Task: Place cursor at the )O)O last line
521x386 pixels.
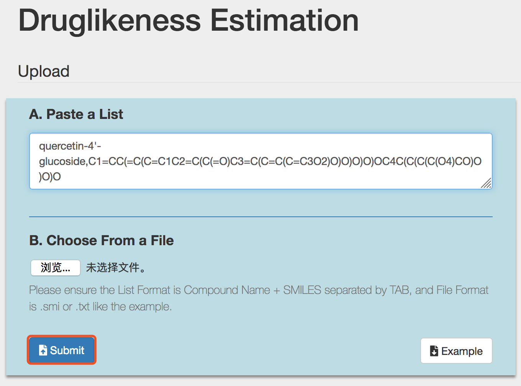Action: coord(50,177)
